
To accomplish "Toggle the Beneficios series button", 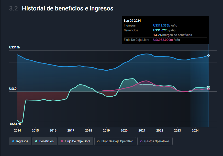I will tap(44, 141).
